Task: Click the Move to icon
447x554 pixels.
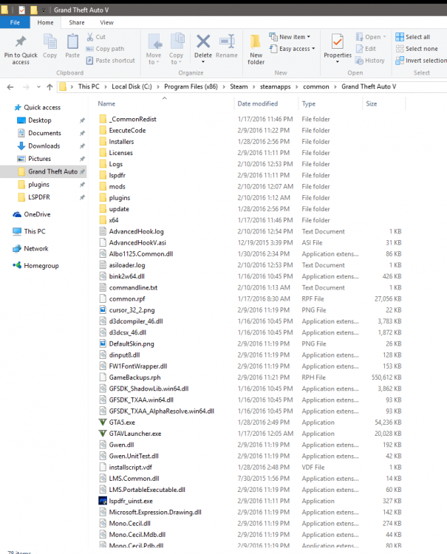Action: coord(154,41)
